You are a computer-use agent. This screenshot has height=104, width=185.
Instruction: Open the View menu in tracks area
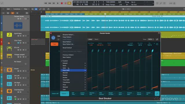[26, 9]
